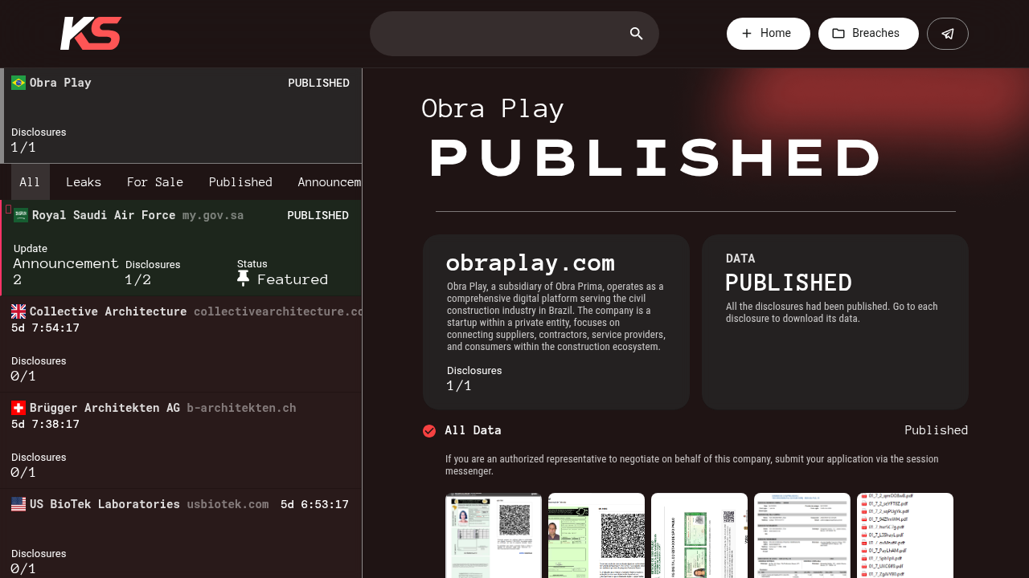Switch to the For Sale tab

click(x=155, y=182)
